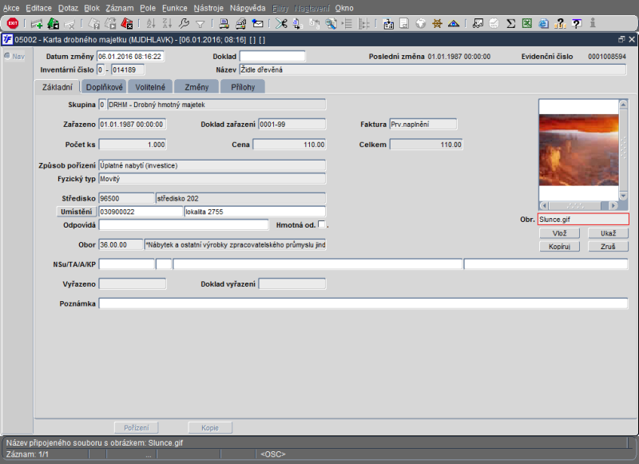Click the Pořízení button
This screenshot has height=464, width=639.
point(136,428)
